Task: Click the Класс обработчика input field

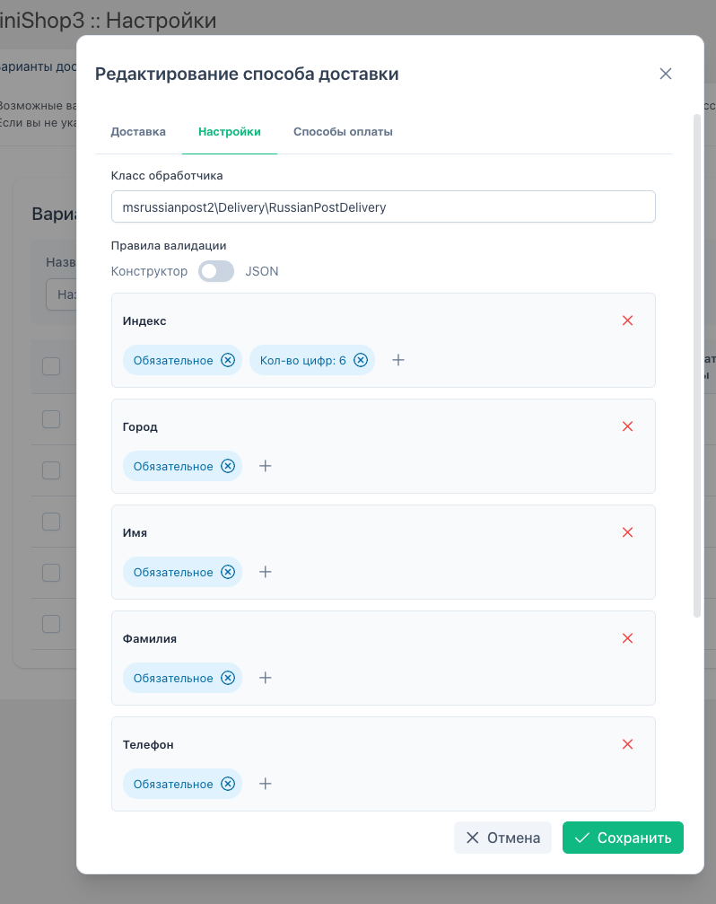Action: (383, 206)
